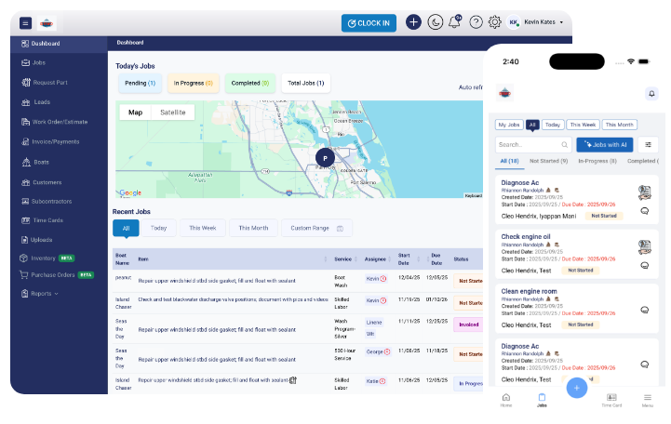The height and width of the screenshot is (424, 671).
Task: Click the Pending jobs status chip
Action: point(139,84)
